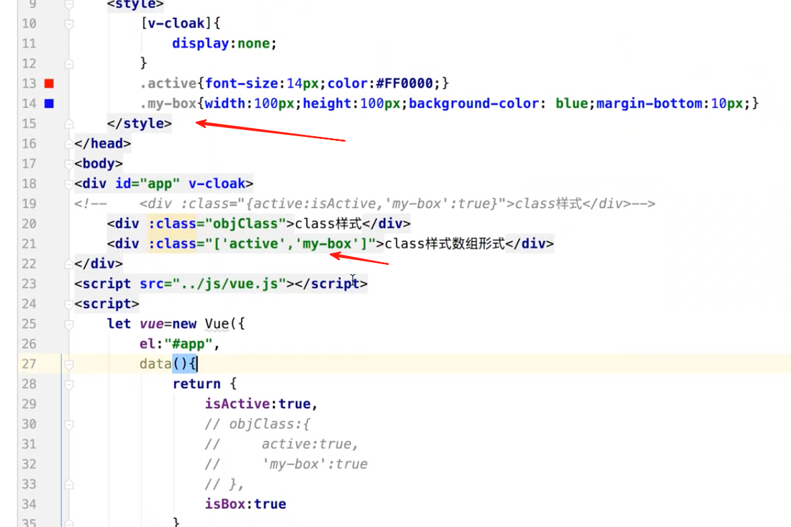
Task: Click fold marker beside </head> line 16
Action: click(69, 144)
